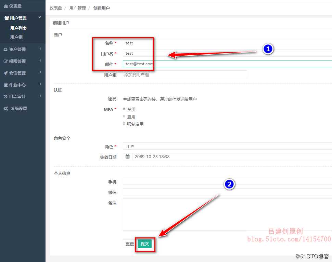Click the 账户 section label
332x262 pixels.
(x=58, y=35)
